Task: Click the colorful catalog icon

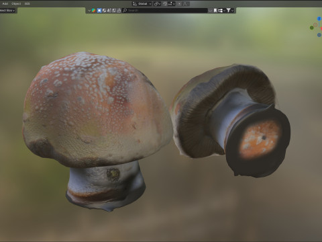Action: tap(93, 11)
